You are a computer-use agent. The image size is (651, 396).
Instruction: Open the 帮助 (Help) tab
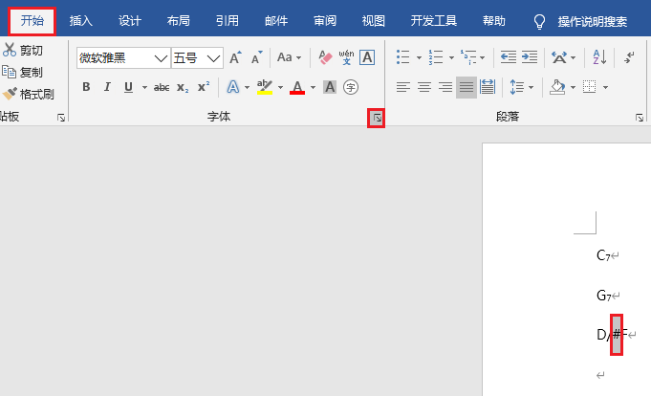coord(494,21)
